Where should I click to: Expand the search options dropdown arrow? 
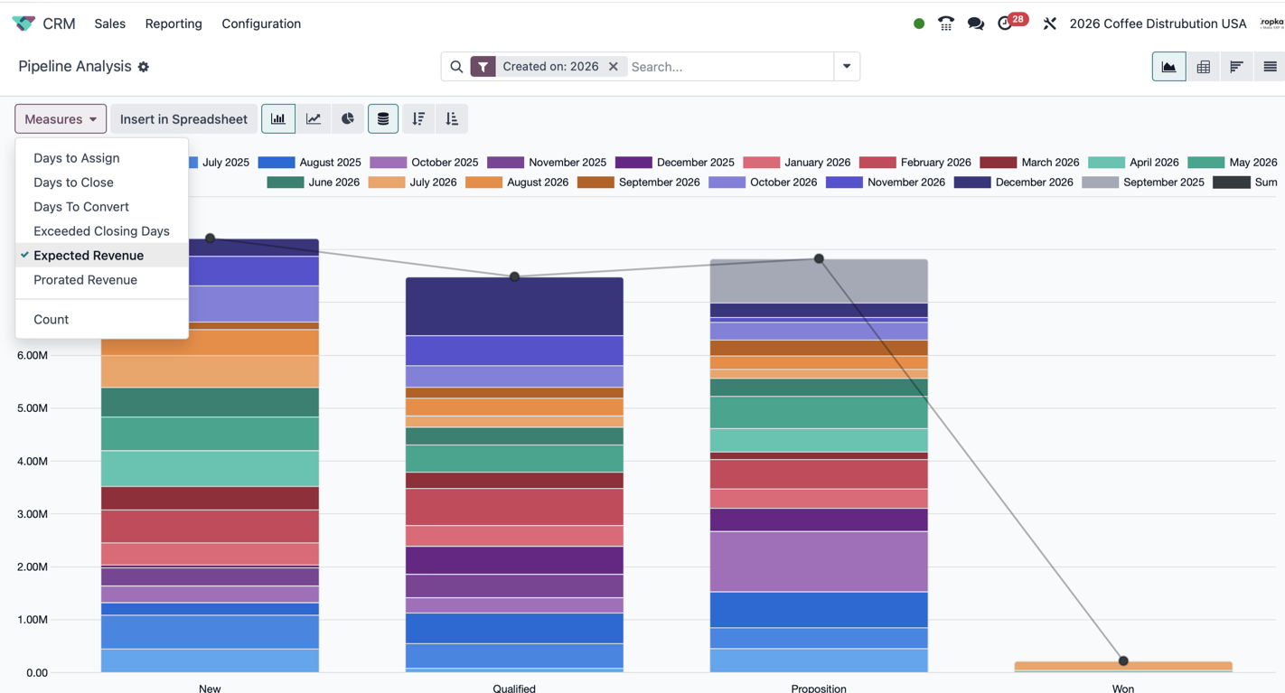click(x=847, y=66)
